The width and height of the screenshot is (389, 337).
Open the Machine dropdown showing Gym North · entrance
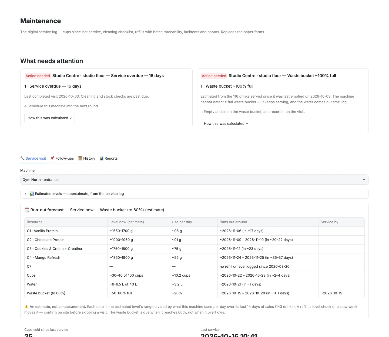194,180
